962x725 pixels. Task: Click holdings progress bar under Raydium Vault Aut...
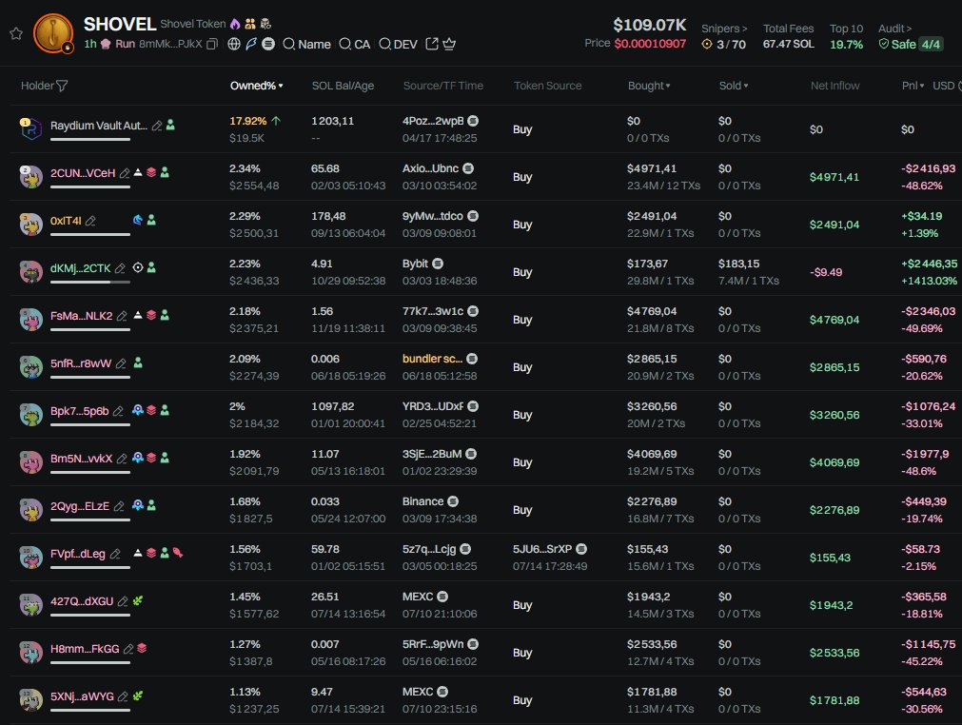point(90,140)
